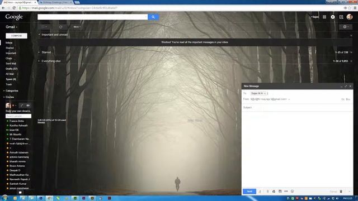Collapse the Everything else section
The height and width of the screenshot is (201, 358).
click(x=39, y=61)
